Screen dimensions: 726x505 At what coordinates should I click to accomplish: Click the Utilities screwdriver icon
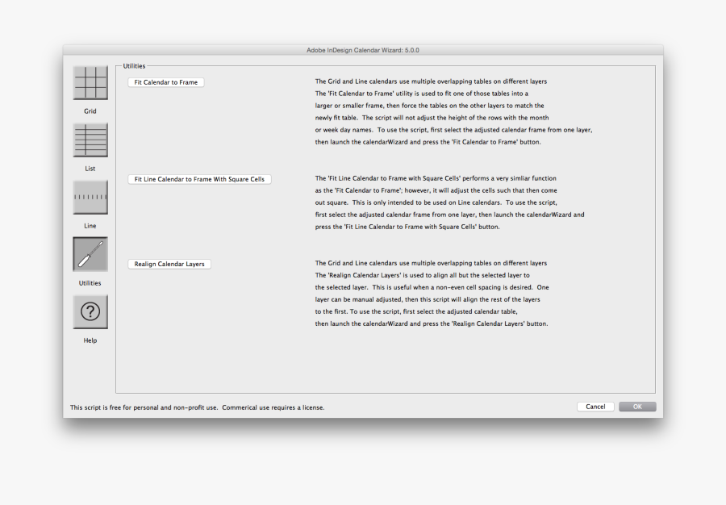(x=90, y=255)
